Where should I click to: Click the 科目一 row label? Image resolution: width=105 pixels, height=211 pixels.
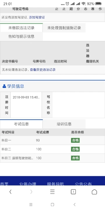pyautogui.click(x=6, y=140)
